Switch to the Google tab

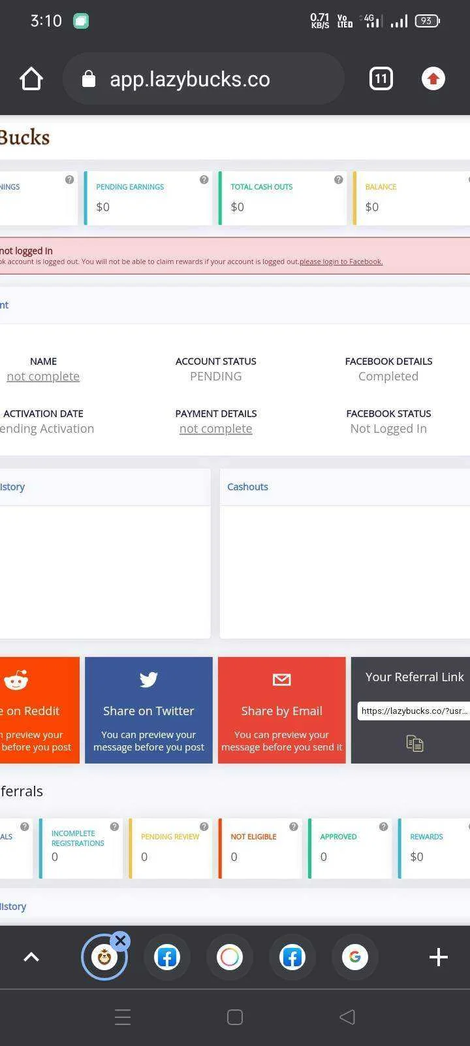click(x=355, y=957)
